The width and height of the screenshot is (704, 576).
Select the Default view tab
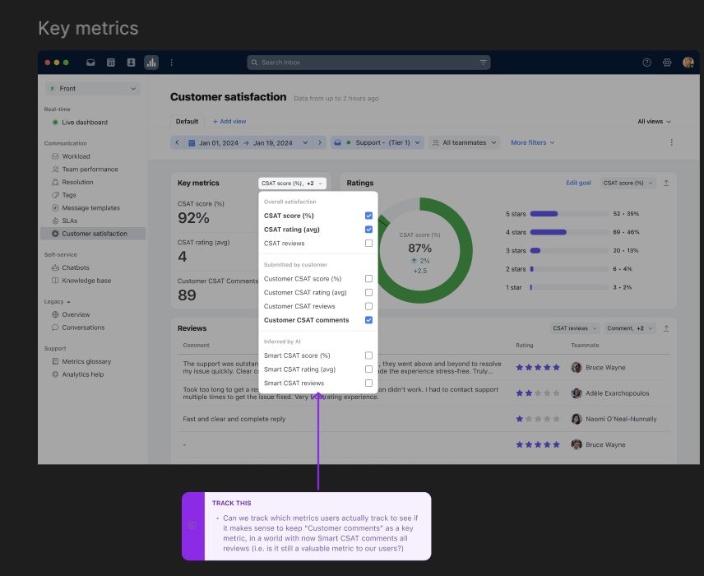[x=187, y=121]
